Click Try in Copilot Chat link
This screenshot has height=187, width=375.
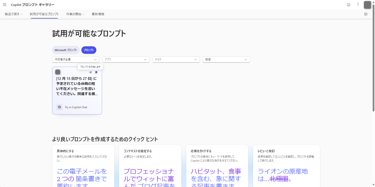(76, 107)
